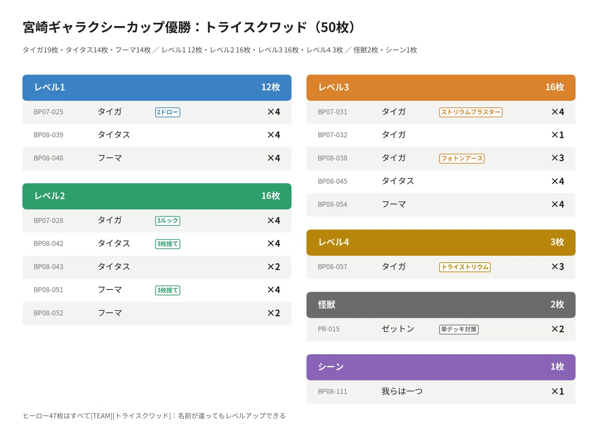Click the 3枚捨て tag in the BP08-042 row

coord(167,244)
